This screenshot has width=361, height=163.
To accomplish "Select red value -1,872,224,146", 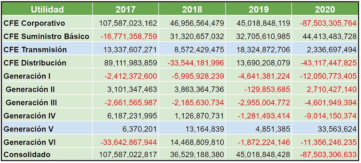I will (x=265, y=142).
